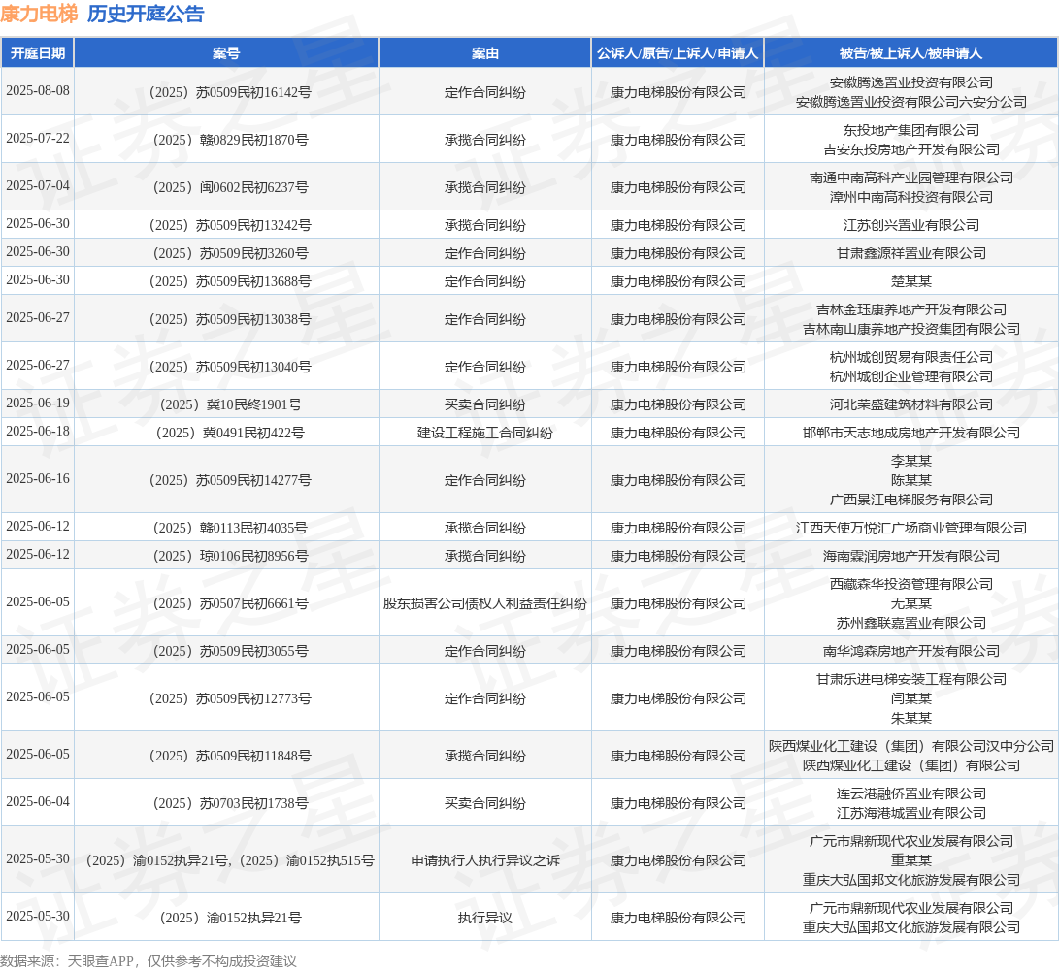The width and height of the screenshot is (1059, 970).
Task: Select case number 苏0509民初16142号
Action: [x=230, y=92]
